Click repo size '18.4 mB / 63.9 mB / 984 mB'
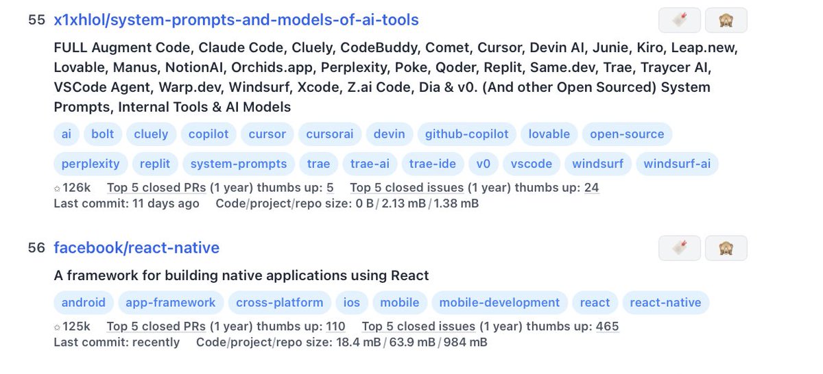823x374 pixels. [411, 342]
